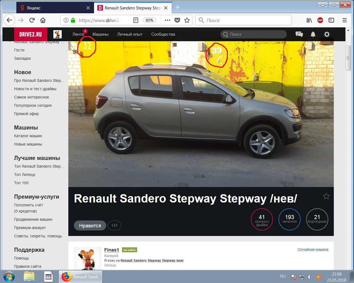The image size is (354, 283).
Task: Open Adblock Plus extension
Action: [320, 20]
